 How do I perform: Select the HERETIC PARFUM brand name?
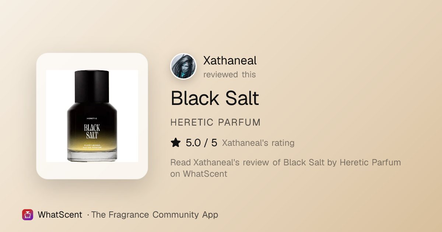[x=215, y=123]
